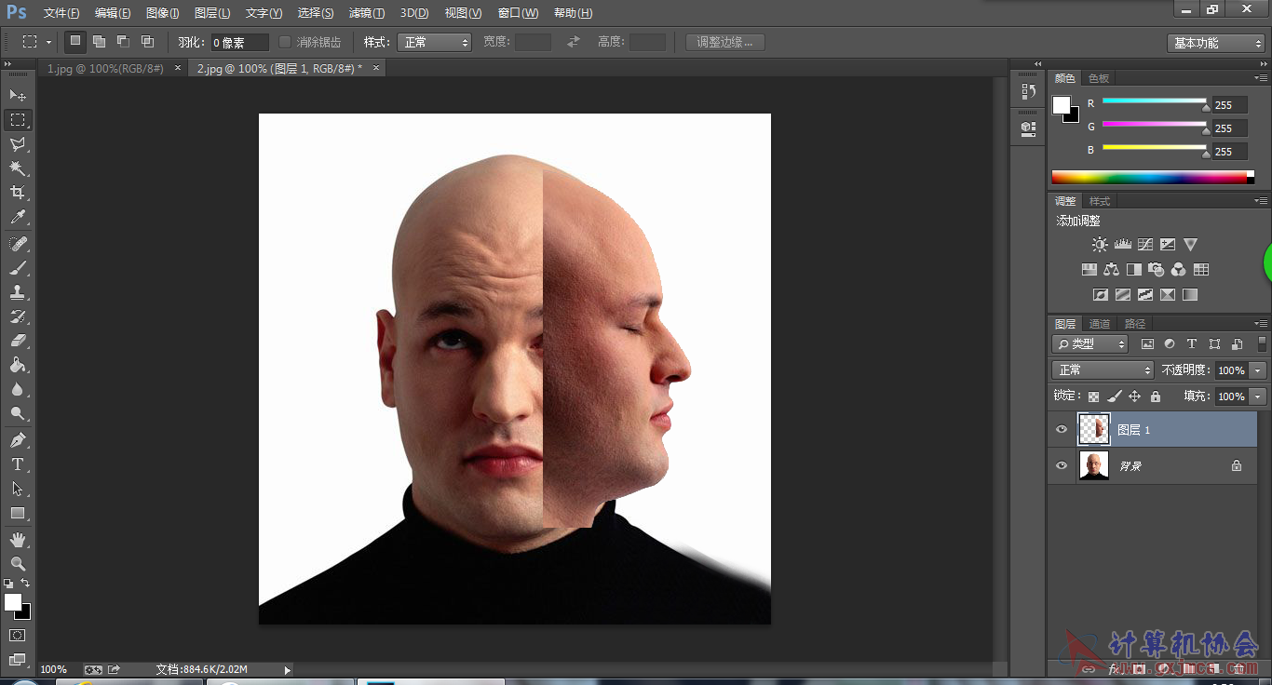This screenshot has height=685, width=1272.
Task: Select the Path Selection tool
Action: (x=18, y=488)
